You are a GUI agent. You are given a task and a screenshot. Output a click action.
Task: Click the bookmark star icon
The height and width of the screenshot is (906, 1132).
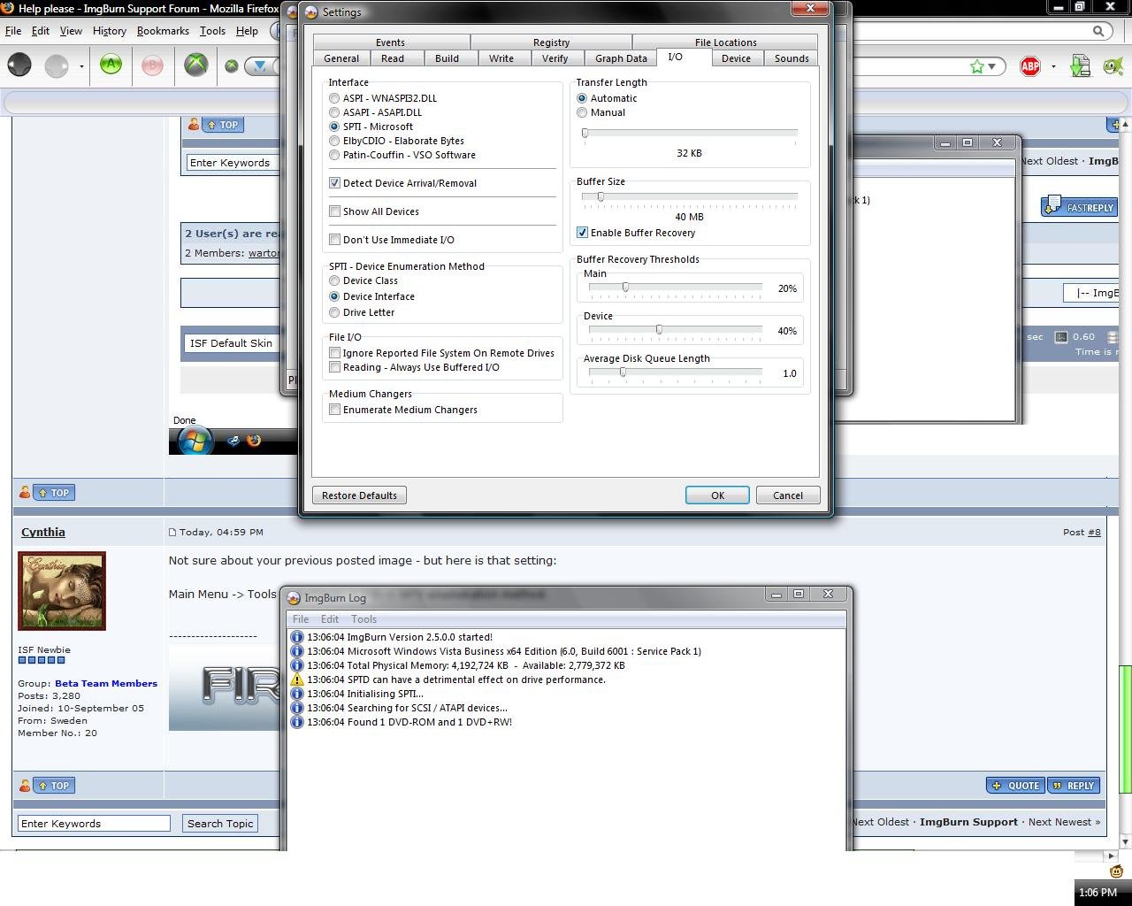(x=977, y=66)
